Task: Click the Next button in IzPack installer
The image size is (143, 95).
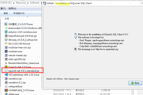Action: pyautogui.click(x=135, y=83)
